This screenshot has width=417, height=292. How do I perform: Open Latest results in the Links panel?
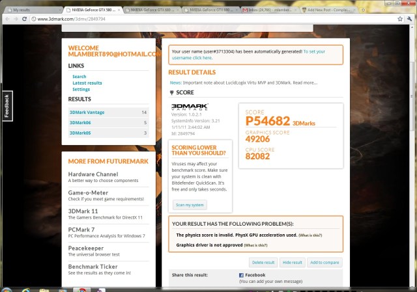(x=87, y=83)
